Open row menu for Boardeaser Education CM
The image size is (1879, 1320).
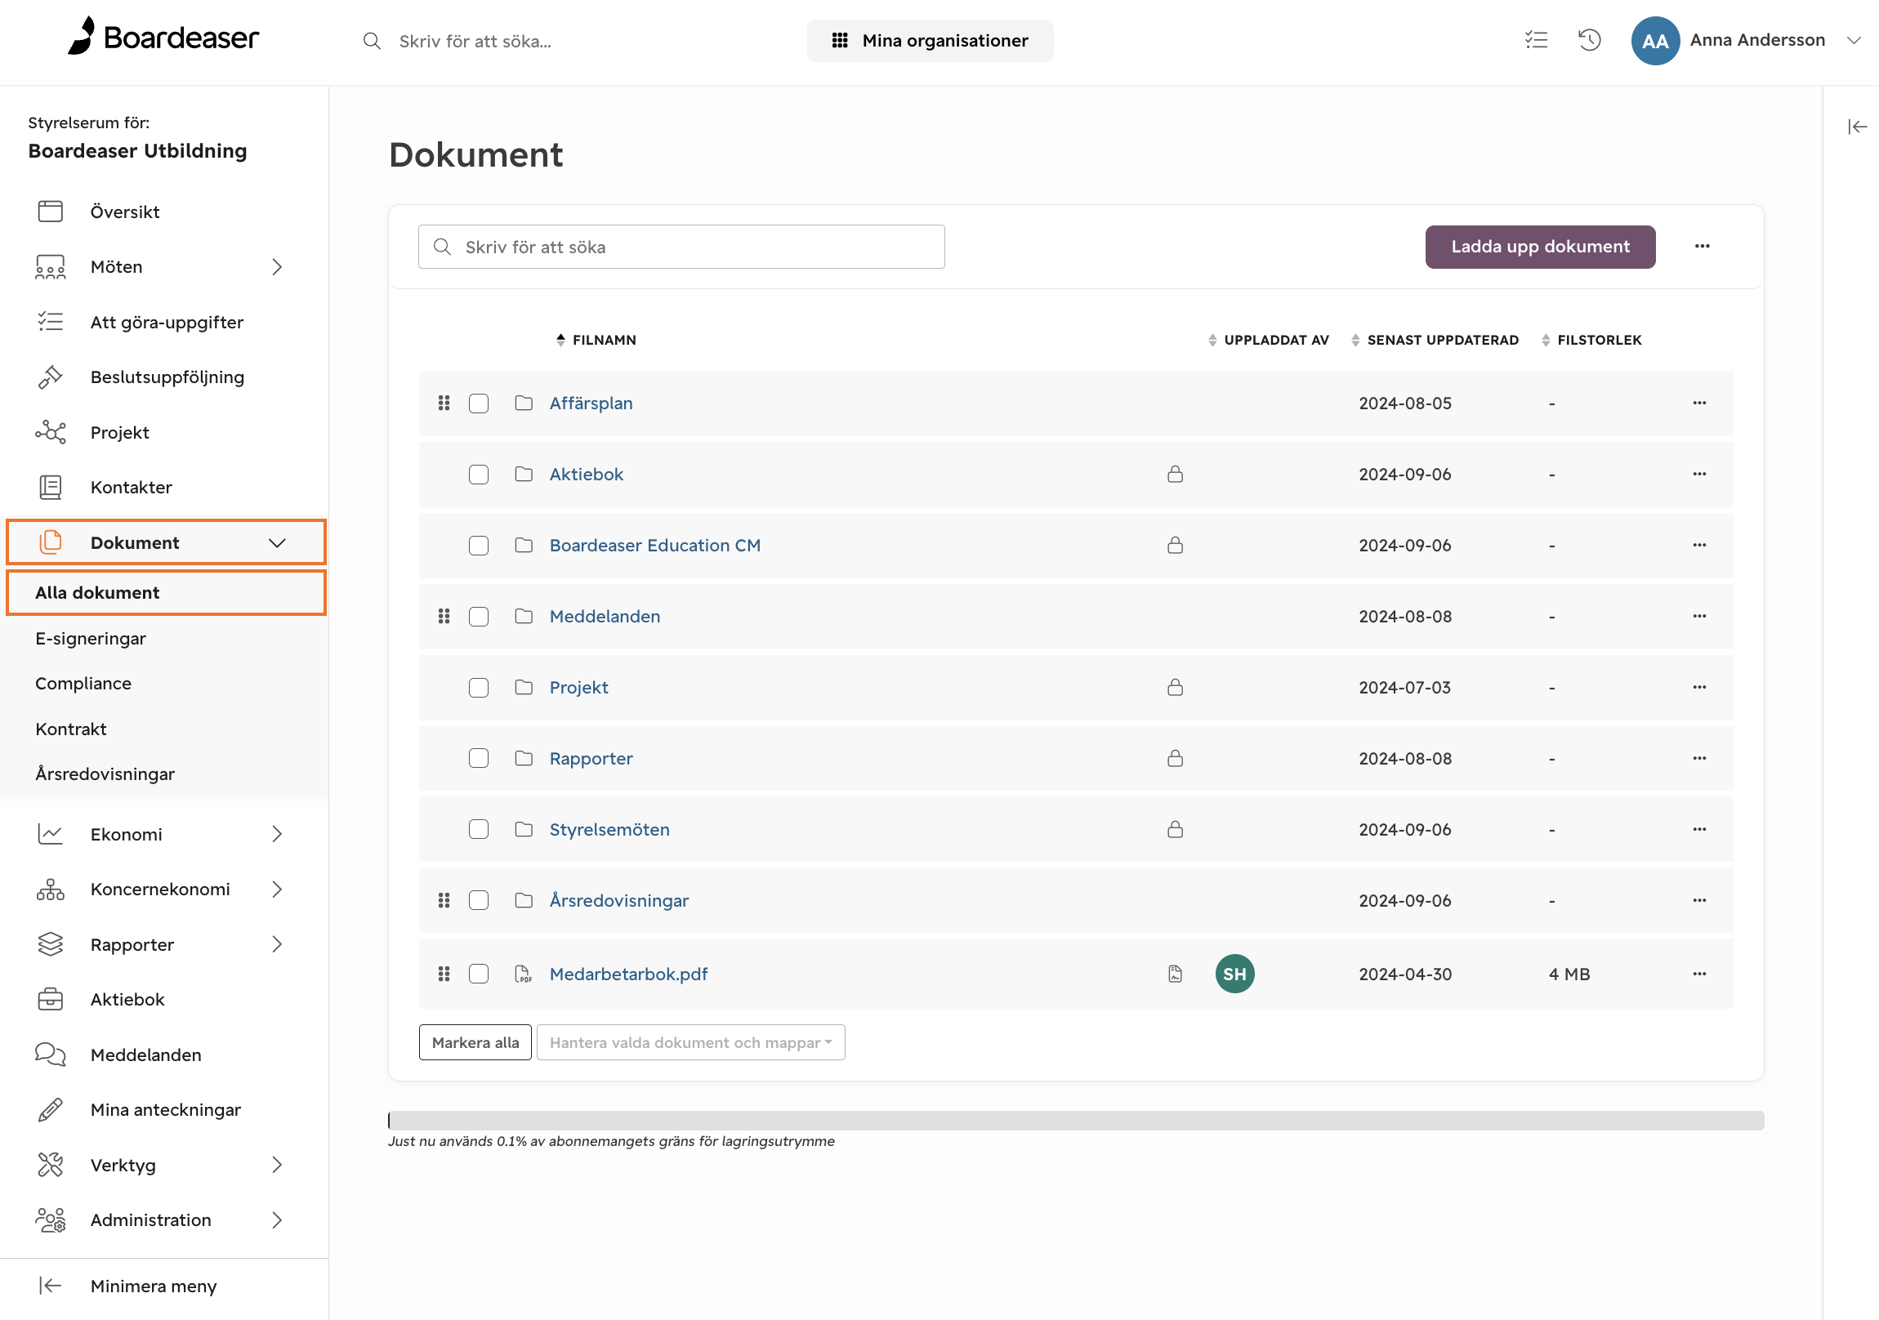(x=1699, y=545)
